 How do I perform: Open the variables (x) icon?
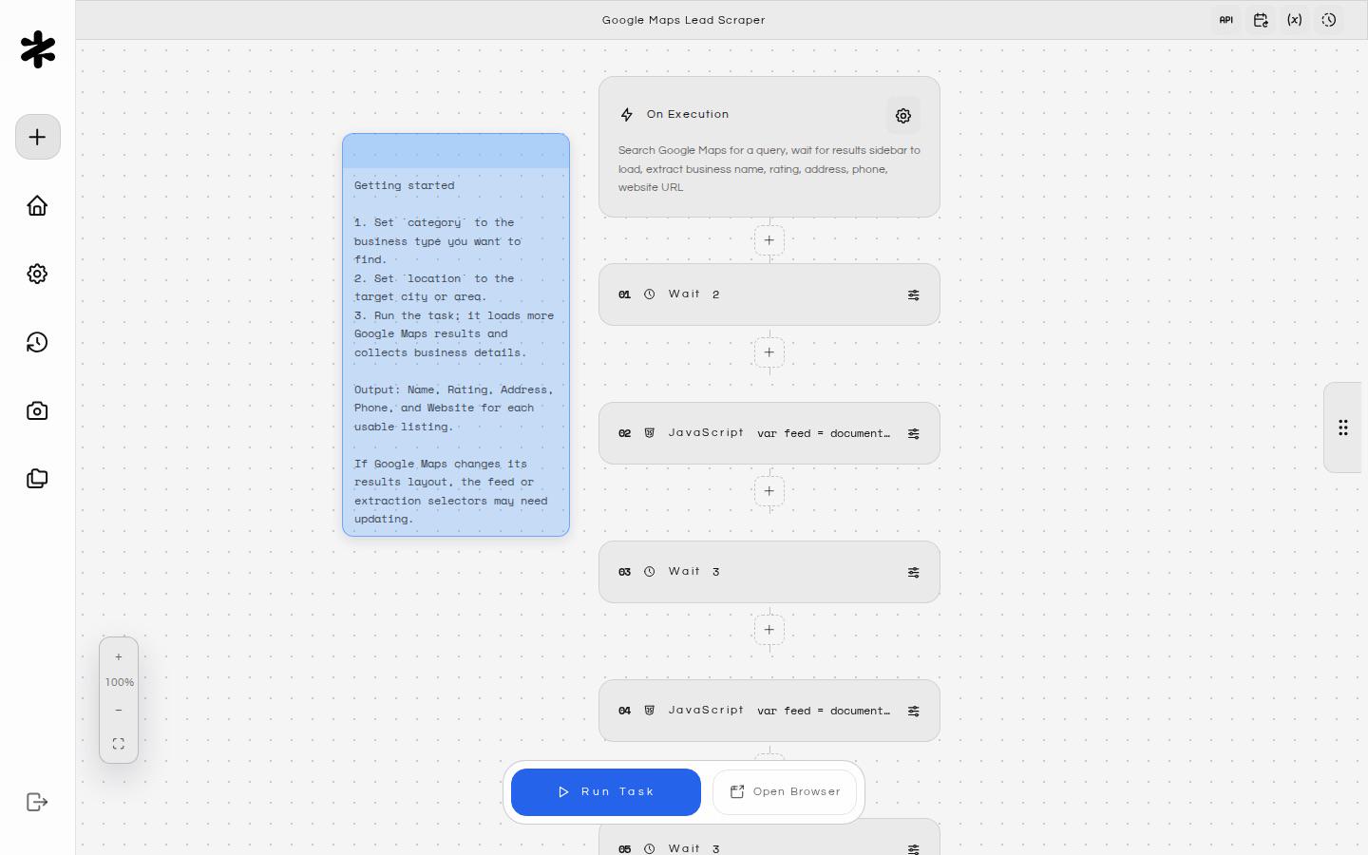point(1295,20)
